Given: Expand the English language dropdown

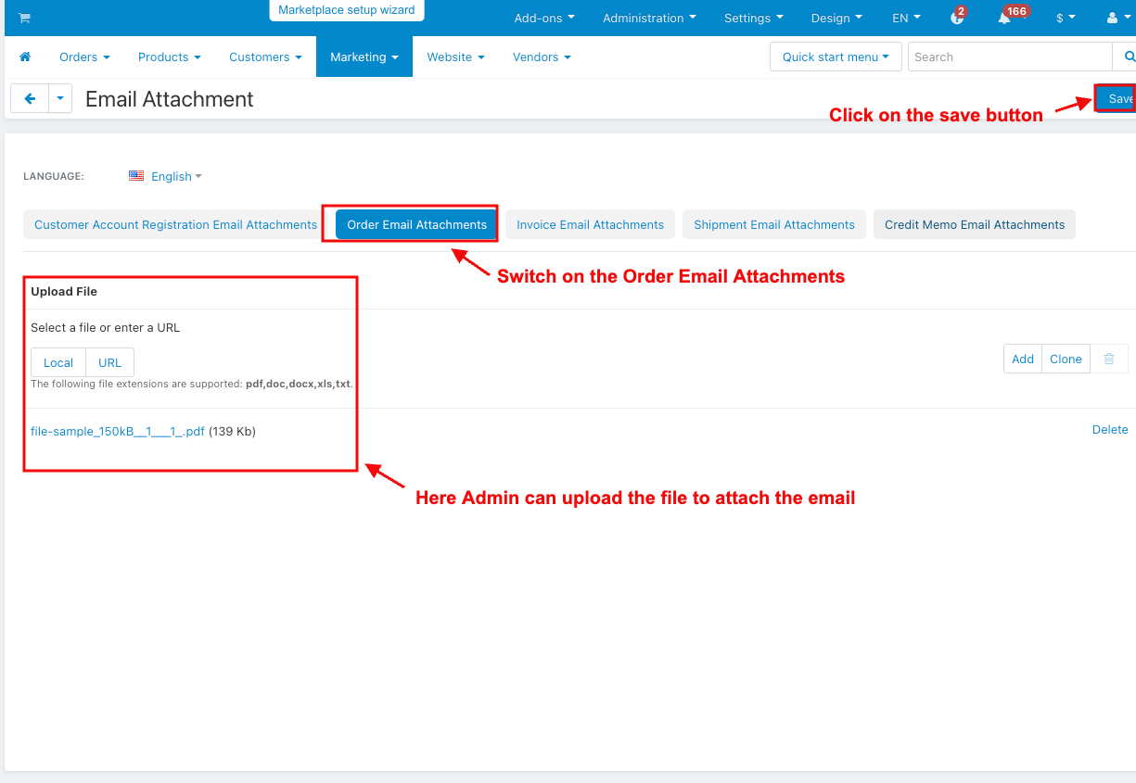Looking at the screenshot, I should pos(172,176).
